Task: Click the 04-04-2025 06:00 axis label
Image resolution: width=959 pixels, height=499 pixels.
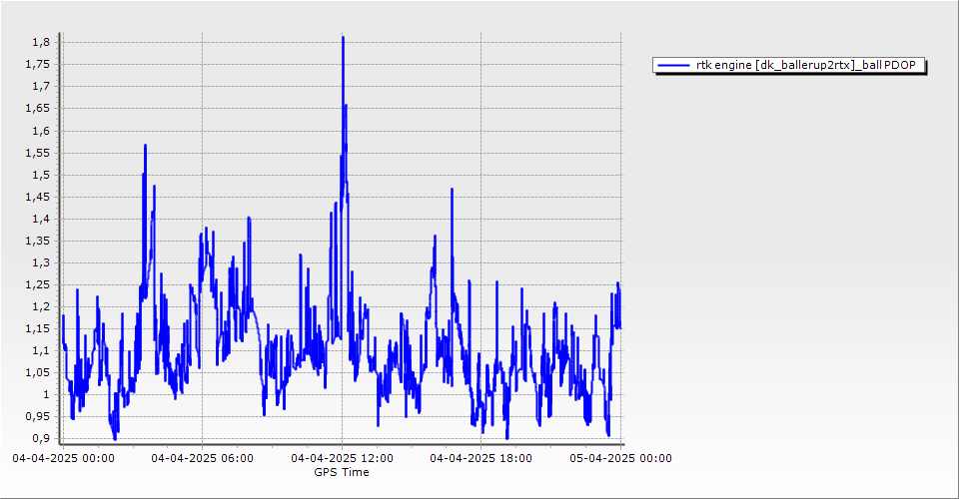Action: [203, 458]
